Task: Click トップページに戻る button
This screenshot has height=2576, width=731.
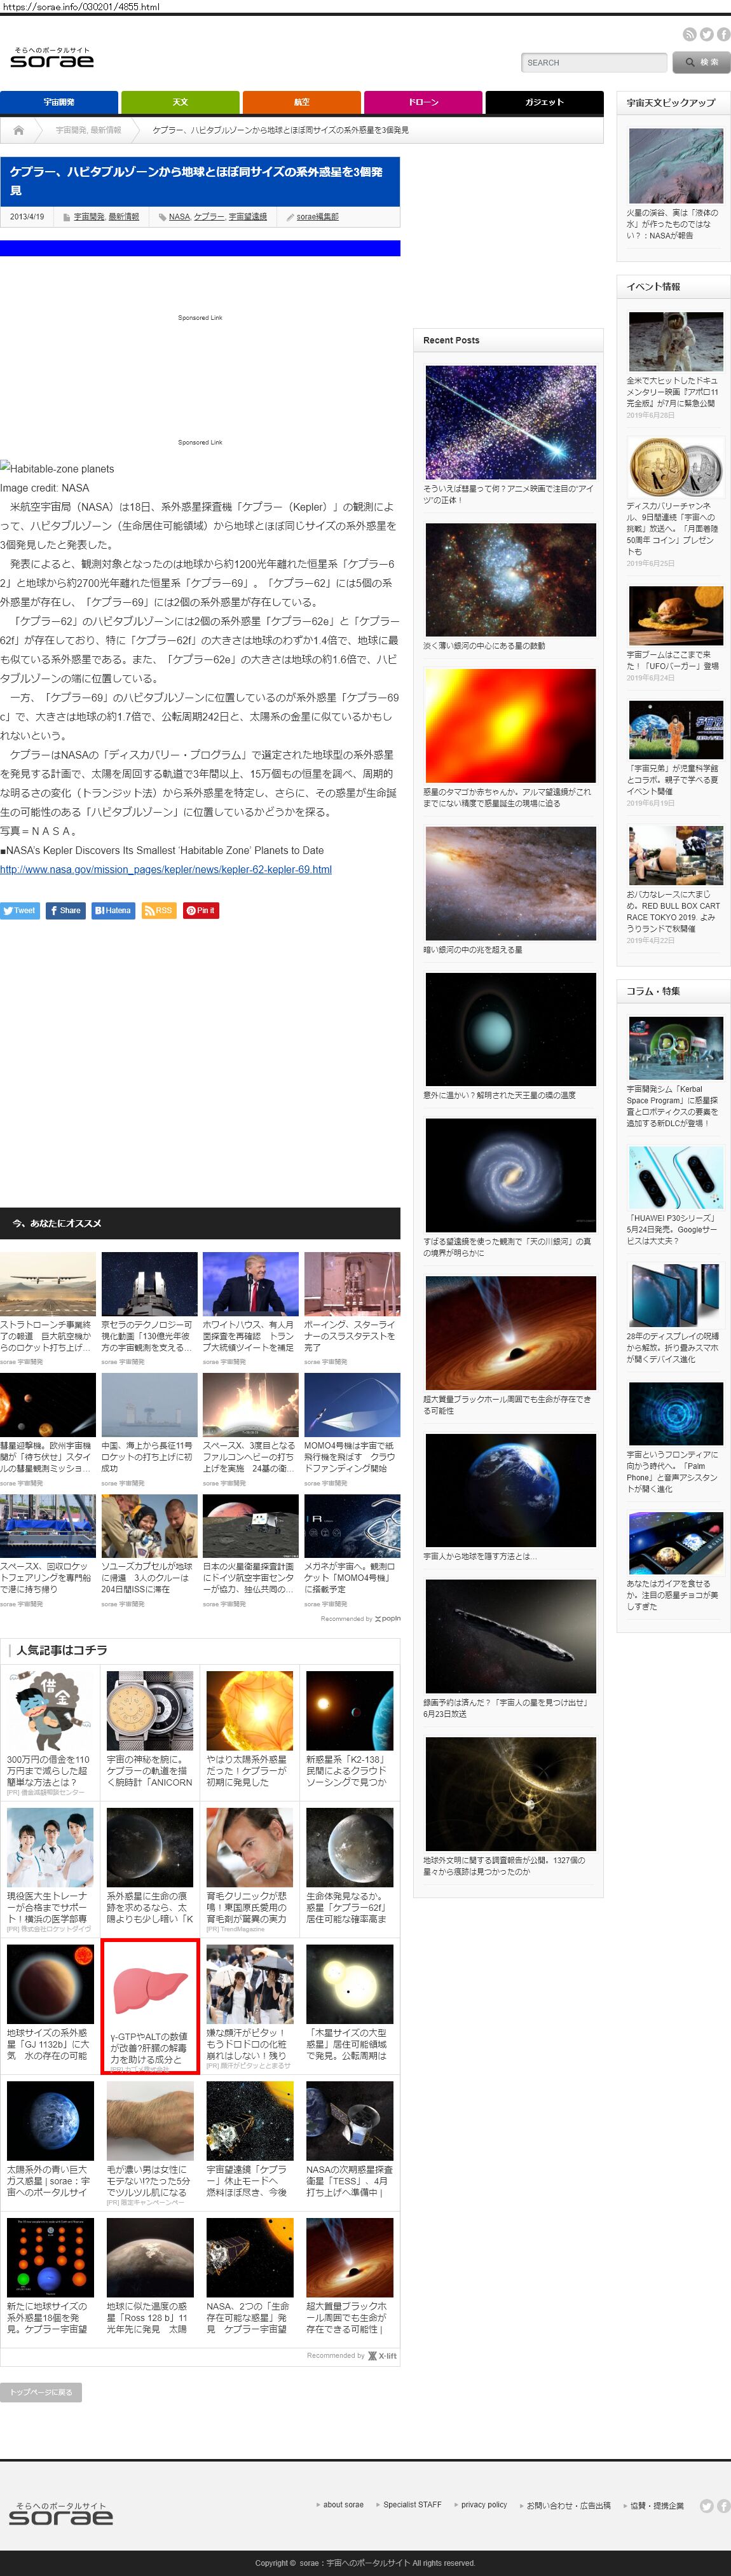Action: pyautogui.click(x=41, y=2392)
